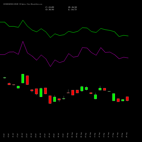Click the 06 Aug date label
The height and width of the screenshot is (142, 142).
pos(81,135)
